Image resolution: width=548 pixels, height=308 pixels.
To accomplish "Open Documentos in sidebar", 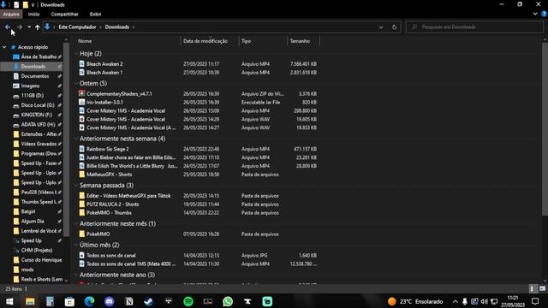I will [35, 76].
